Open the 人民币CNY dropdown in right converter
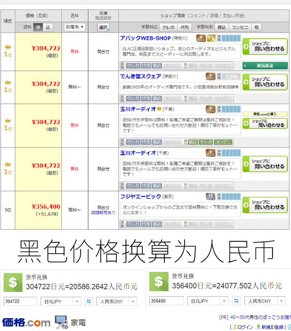 click(x=265, y=301)
